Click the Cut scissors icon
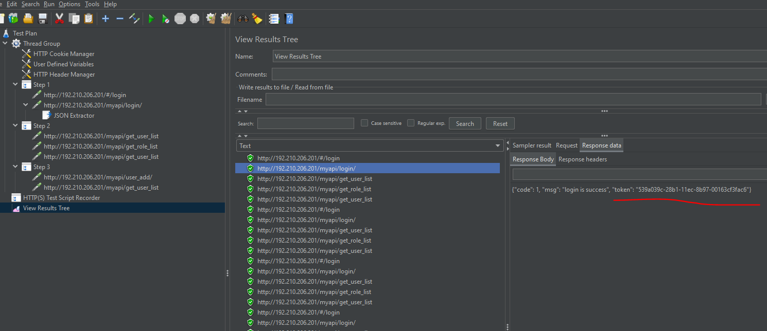 pyautogui.click(x=59, y=19)
